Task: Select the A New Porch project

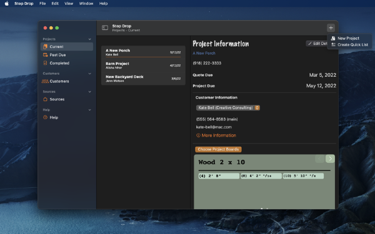Action: [143, 52]
